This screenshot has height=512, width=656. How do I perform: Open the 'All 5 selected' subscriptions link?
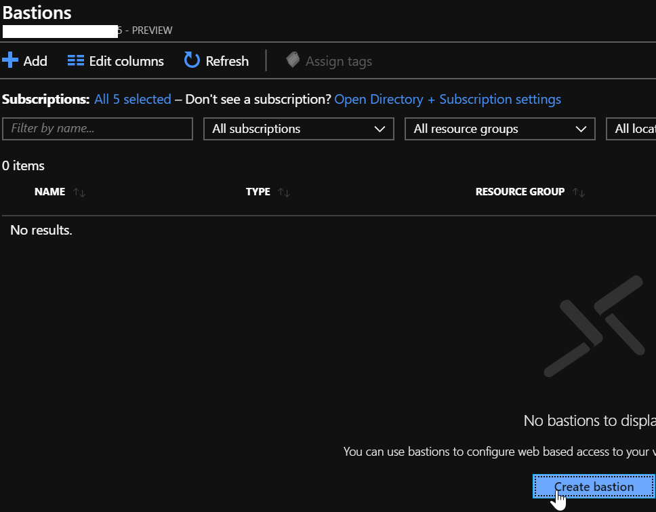click(x=132, y=99)
